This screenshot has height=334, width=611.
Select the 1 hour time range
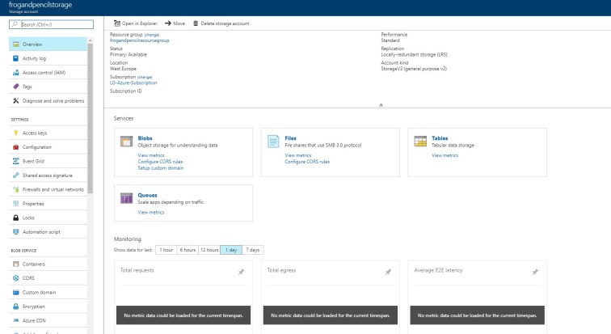coord(166,250)
